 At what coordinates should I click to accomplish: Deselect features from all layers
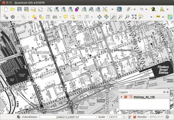pos(35,17)
